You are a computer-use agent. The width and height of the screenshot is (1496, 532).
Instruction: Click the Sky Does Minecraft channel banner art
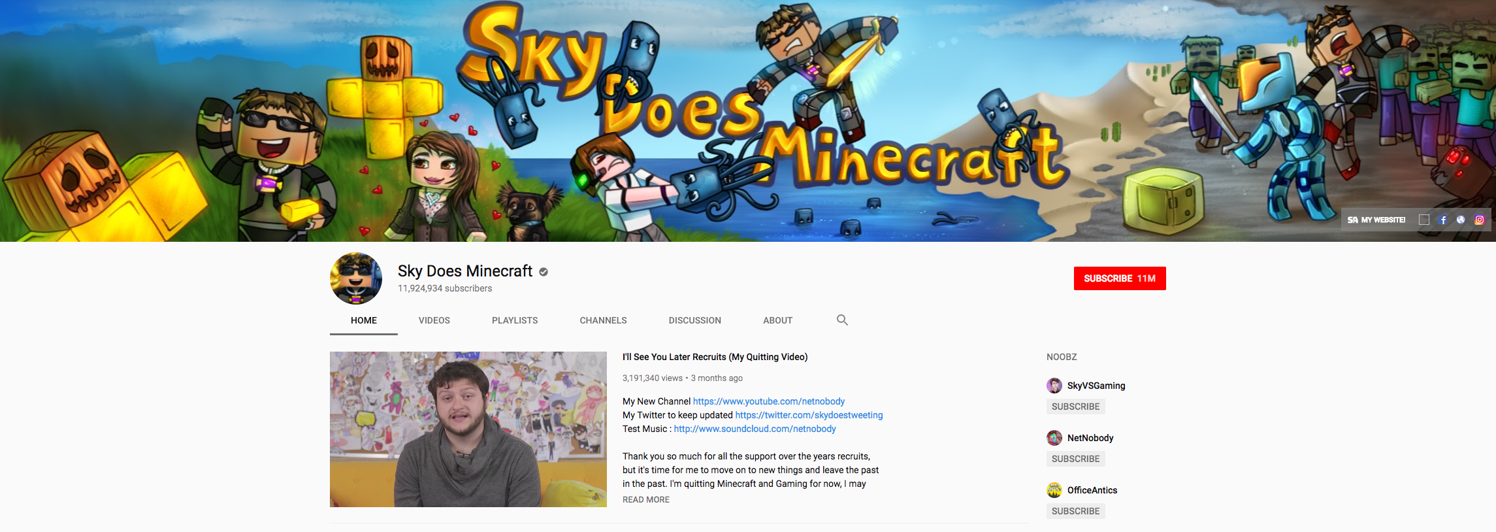(x=748, y=121)
